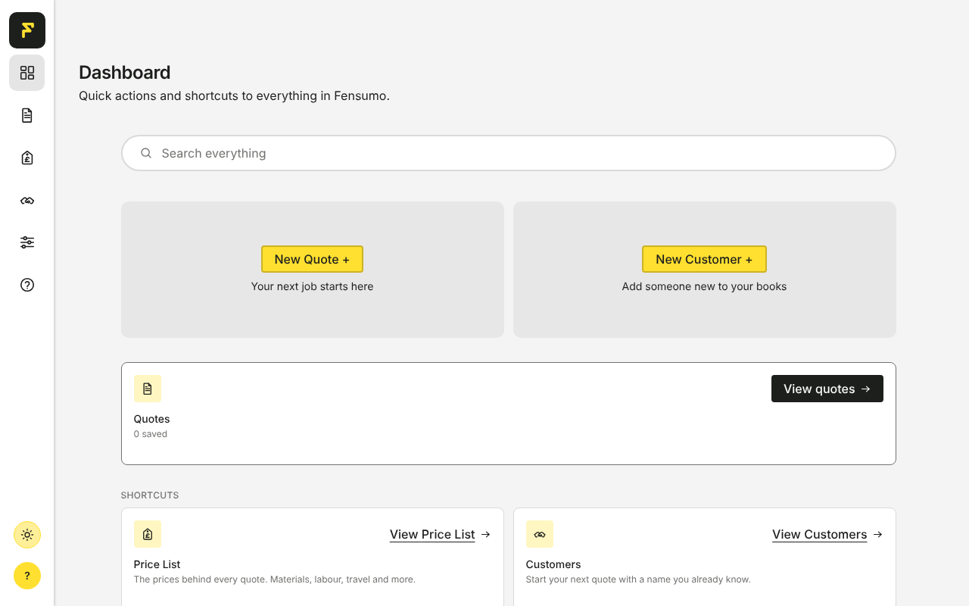Click the yellow Quotes card document icon
The height and width of the screenshot is (606, 969).
148,389
